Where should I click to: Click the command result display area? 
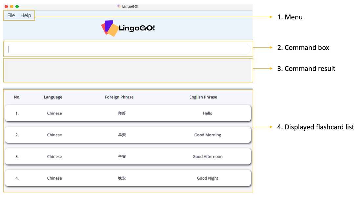point(128,70)
